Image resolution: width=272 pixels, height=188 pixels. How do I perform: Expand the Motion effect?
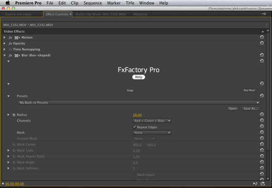click(x=5, y=37)
